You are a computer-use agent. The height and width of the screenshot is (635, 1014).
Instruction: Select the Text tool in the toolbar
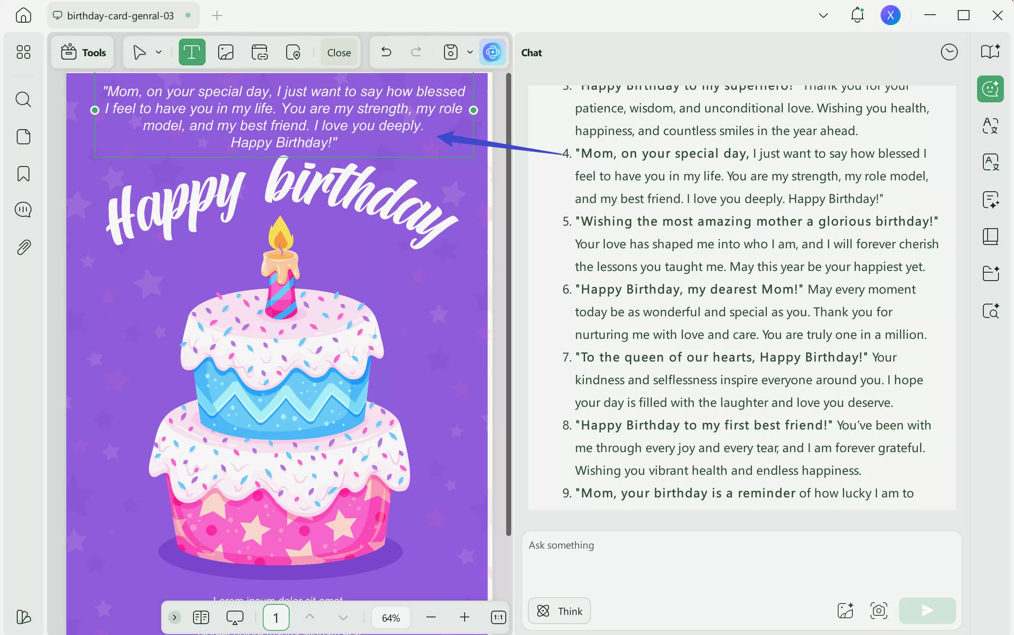coord(192,52)
